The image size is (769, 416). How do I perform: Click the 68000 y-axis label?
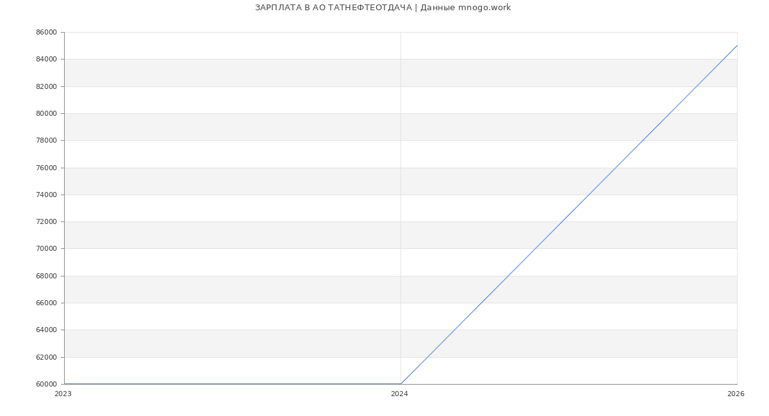pyautogui.click(x=47, y=276)
